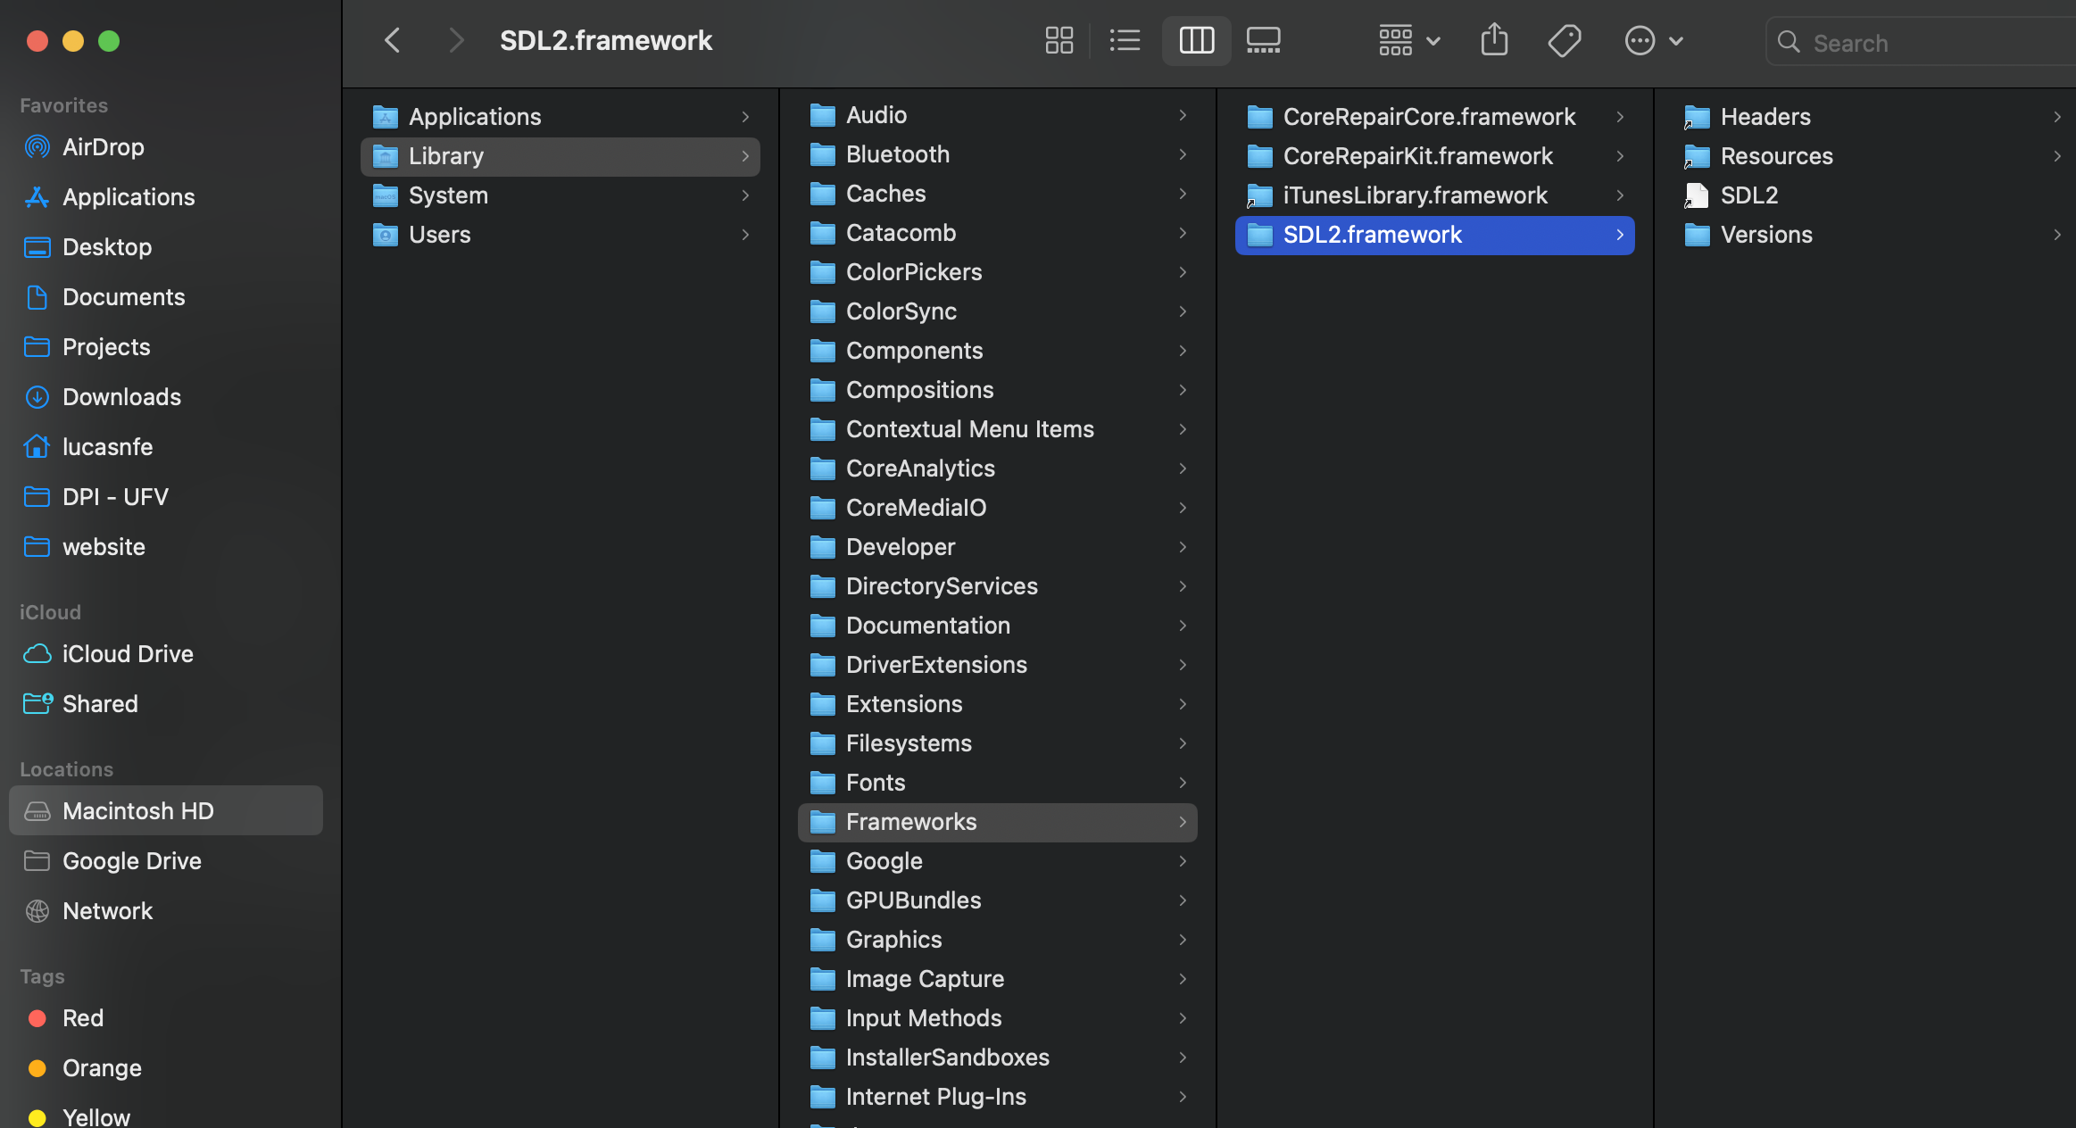Select column view mode
The height and width of the screenshot is (1128, 2076).
[x=1196, y=41]
